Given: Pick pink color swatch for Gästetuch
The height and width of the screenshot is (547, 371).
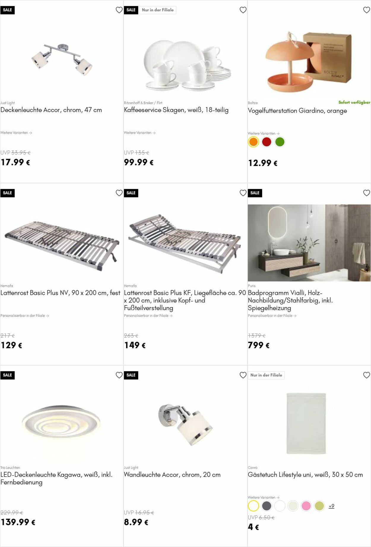Looking at the screenshot, I should click(306, 506).
